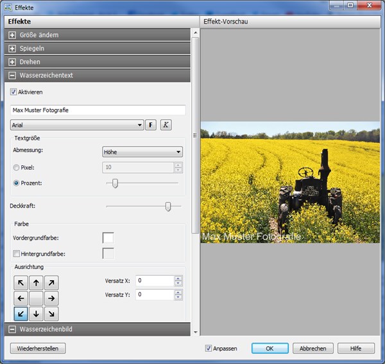This screenshot has width=385, height=364.
Task: Click the Abbrechen button
Action: click(313, 349)
